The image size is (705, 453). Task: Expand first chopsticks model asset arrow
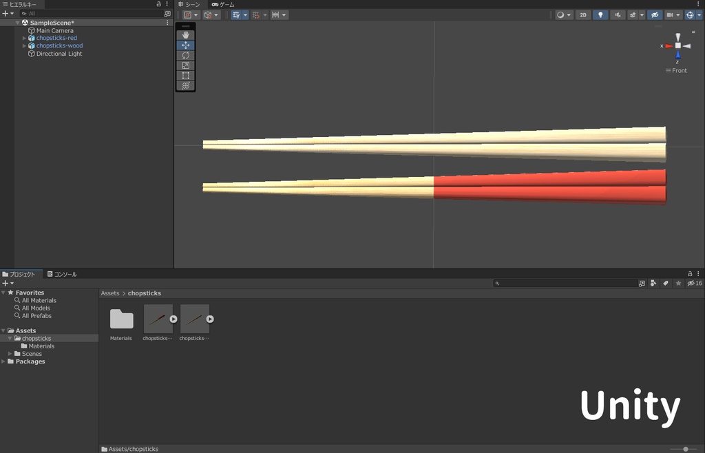coord(173,319)
